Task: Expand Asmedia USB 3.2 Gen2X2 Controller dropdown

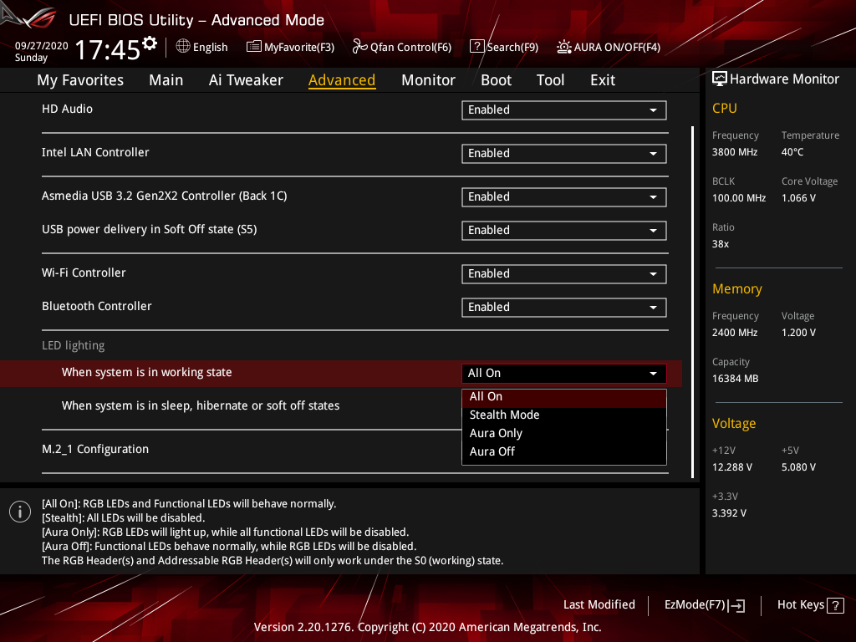Action: 564,197
